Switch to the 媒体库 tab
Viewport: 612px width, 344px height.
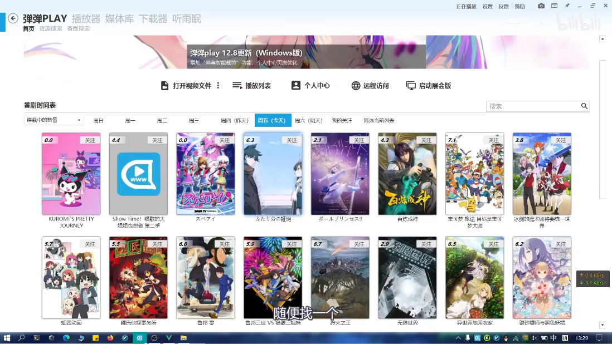[x=119, y=19]
